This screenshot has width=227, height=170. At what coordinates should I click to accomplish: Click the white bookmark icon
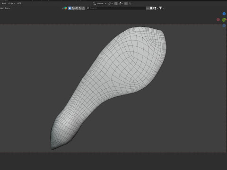151,8
